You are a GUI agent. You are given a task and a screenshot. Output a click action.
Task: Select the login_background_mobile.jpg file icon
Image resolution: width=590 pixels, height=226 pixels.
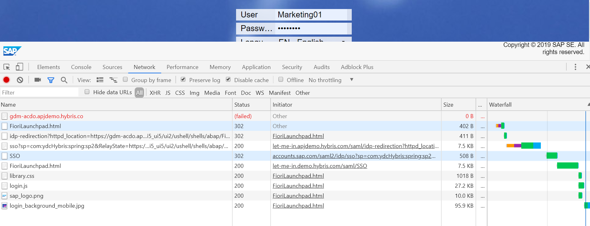click(4, 206)
